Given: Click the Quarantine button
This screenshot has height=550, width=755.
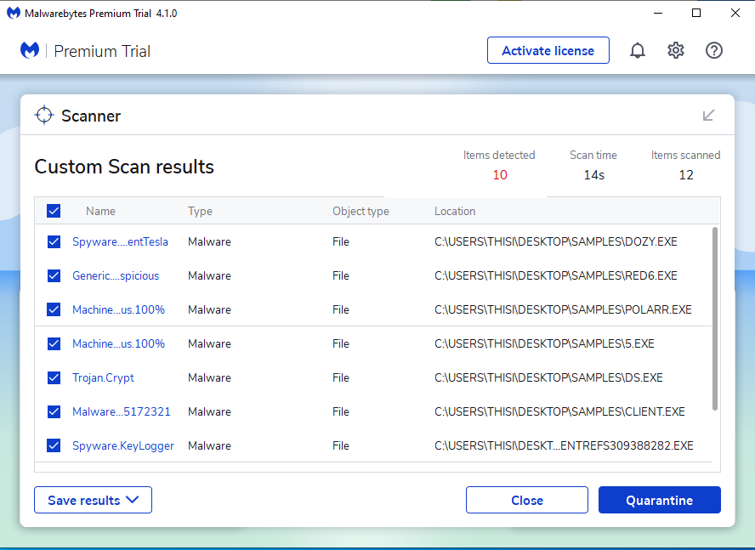Looking at the screenshot, I should pos(659,500).
